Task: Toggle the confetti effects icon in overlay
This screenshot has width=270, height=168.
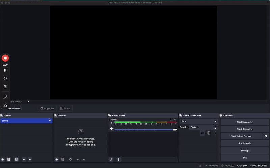Action: (x=5, y=105)
